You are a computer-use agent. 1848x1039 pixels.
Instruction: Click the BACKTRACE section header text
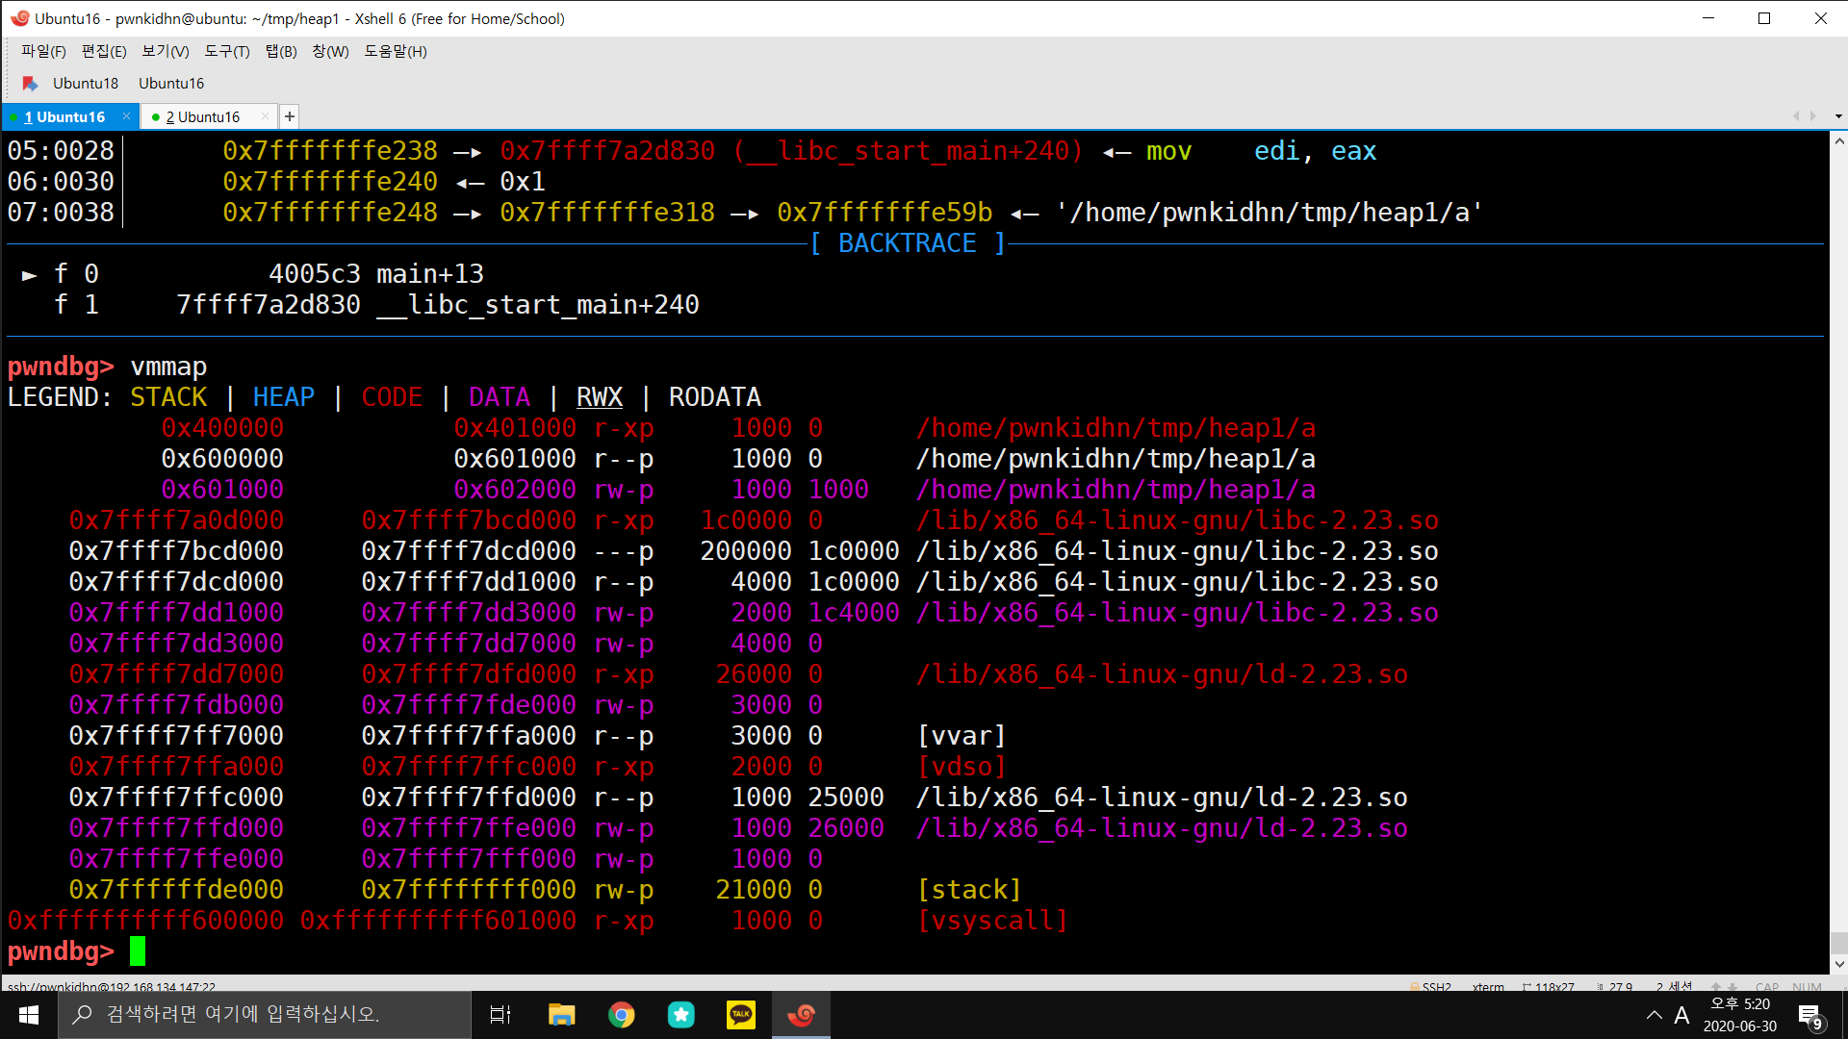[x=908, y=243]
